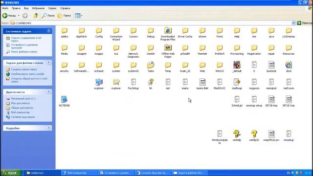Click Опубликовать папку в вебе link
Image resolution: width=313 pixels, height=176 pixels.
click(x=27, y=74)
